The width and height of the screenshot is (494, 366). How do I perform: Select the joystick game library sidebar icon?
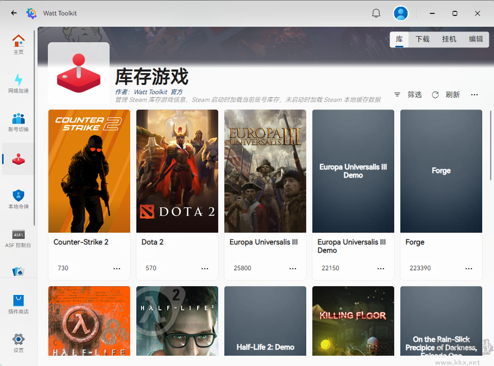point(19,159)
